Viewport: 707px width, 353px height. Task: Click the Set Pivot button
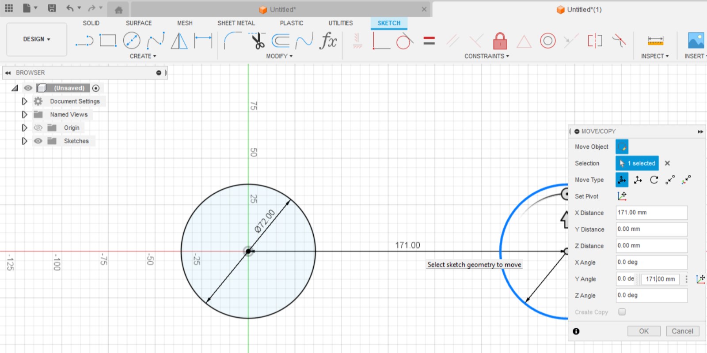622,196
